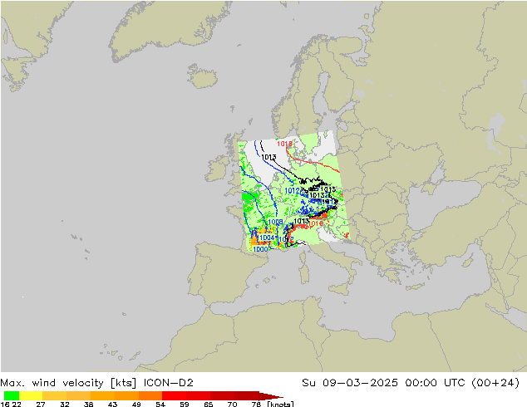The width and height of the screenshot is (527, 407).
Task: Click the legend value '78'
Action: (256, 404)
